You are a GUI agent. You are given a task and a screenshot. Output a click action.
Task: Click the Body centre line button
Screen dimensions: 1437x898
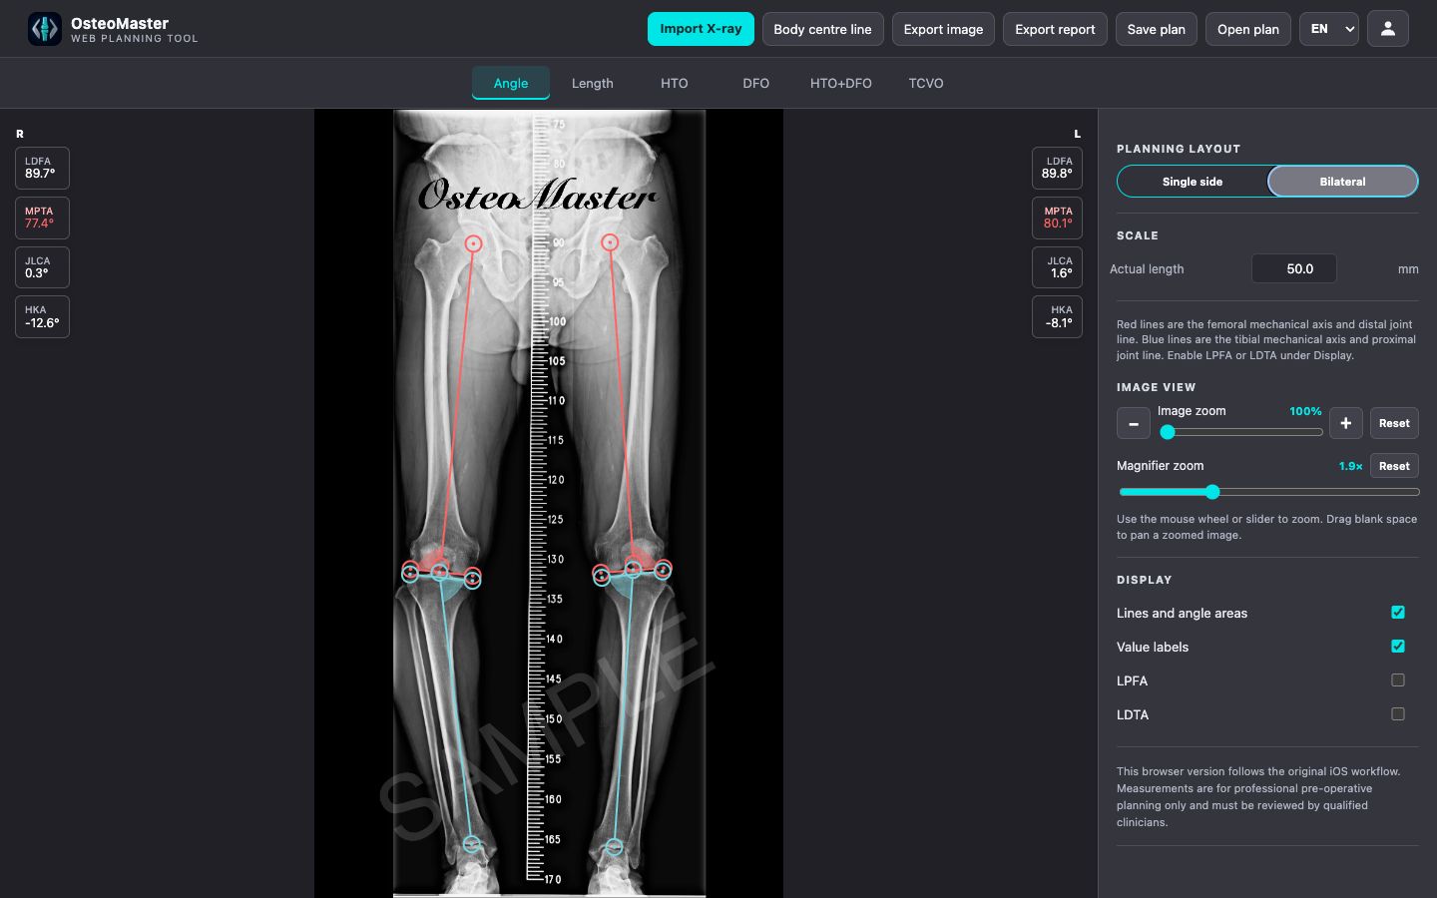(x=822, y=29)
